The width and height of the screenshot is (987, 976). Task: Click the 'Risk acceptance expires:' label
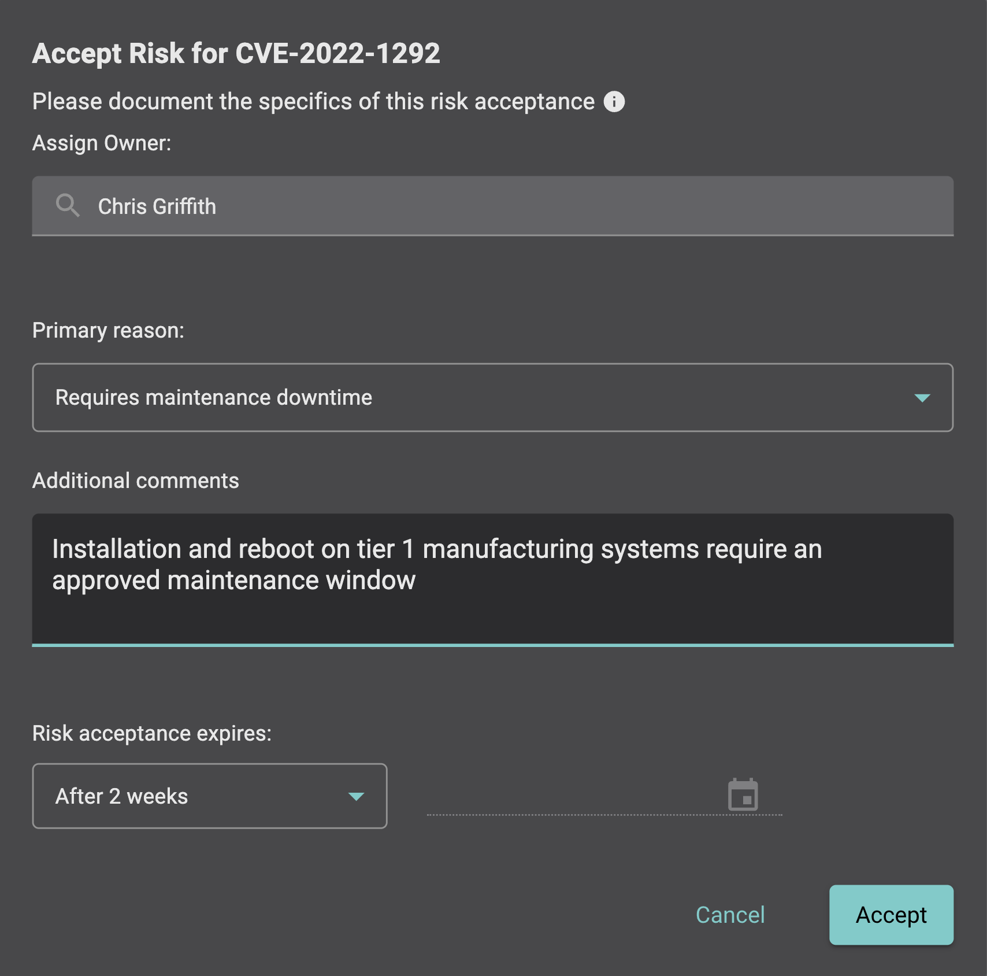[x=151, y=734]
